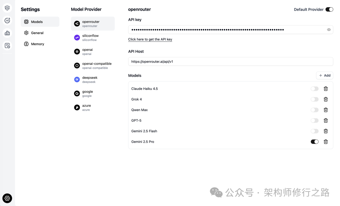Click the Add model button
Image resolution: width=340 pixels, height=206 pixels.
tap(325, 75)
